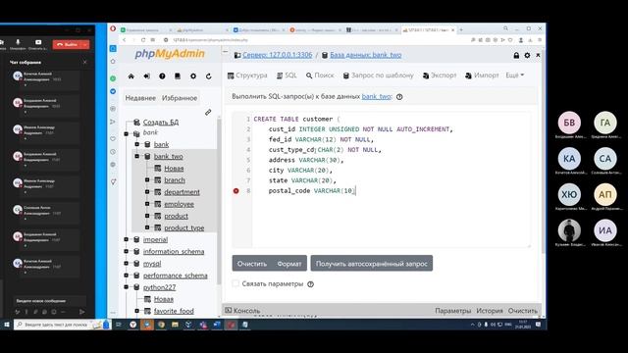Click Opera sidebar WhatsApp icon
Image resolution: width=628 pixels, height=353 pixels.
pos(113,78)
